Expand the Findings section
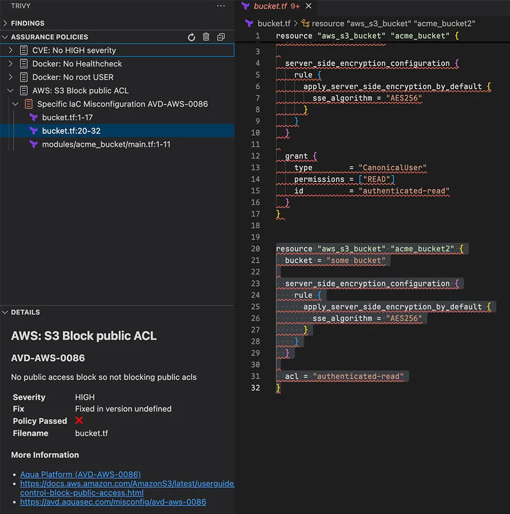510x514 pixels. pos(6,23)
